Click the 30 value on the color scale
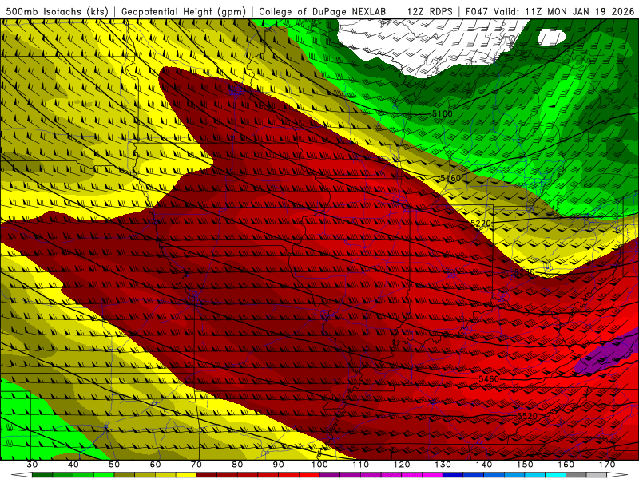Screen dimensions: 639x479 click(32, 465)
